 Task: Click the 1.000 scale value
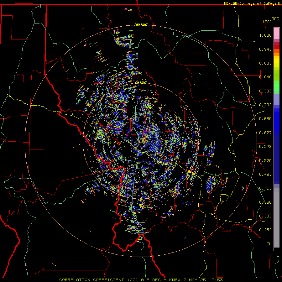tap(265, 35)
